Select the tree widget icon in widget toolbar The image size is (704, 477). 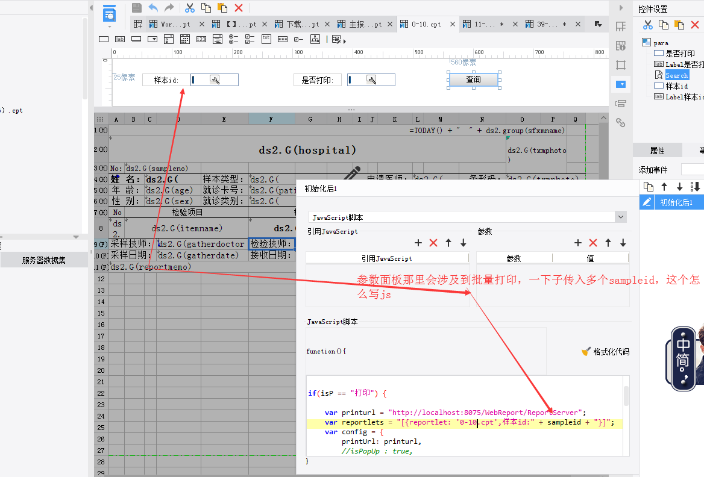tap(315, 39)
